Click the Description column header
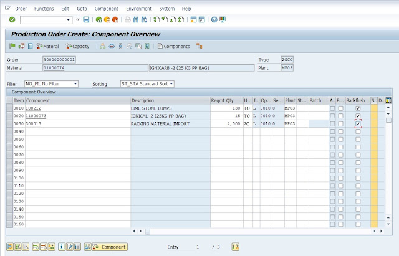 (170, 100)
